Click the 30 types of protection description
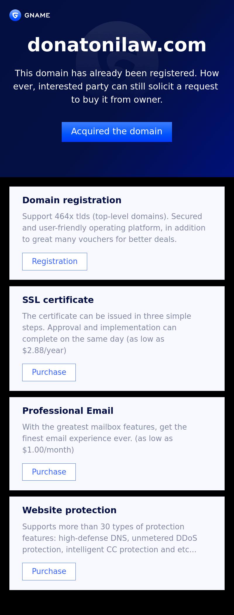This screenshot has height=615, width=234. point(109,538)
